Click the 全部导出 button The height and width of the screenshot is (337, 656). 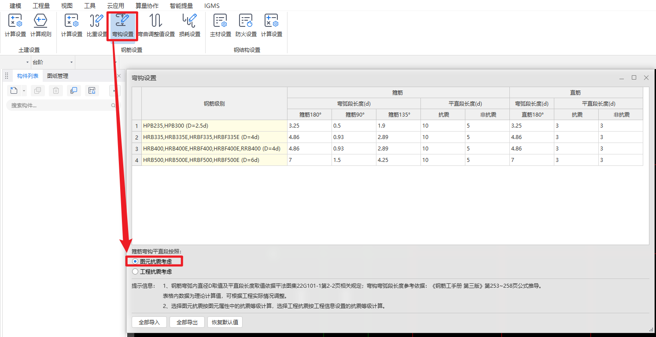[187, 322]
